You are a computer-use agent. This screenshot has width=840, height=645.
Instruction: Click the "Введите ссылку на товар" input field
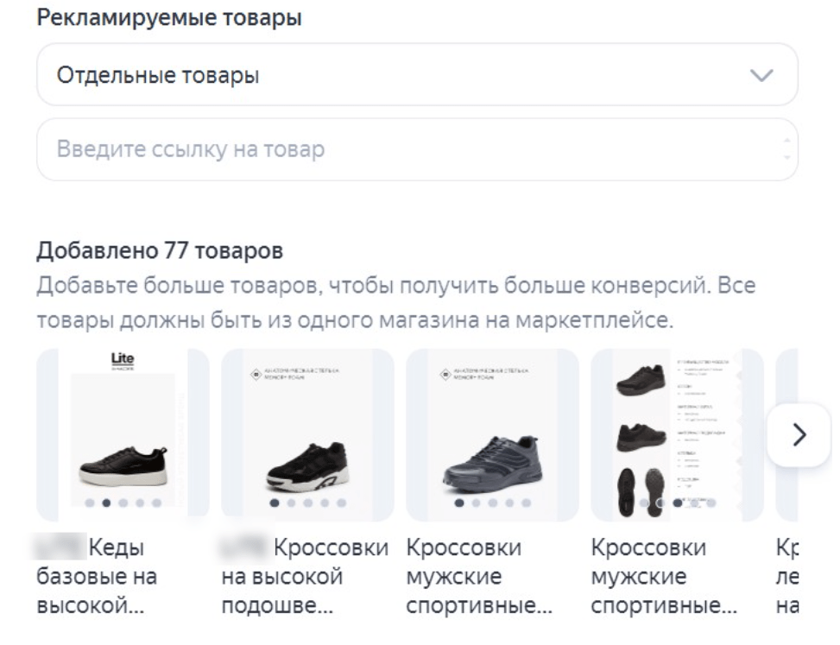click(x=406, y=149)
